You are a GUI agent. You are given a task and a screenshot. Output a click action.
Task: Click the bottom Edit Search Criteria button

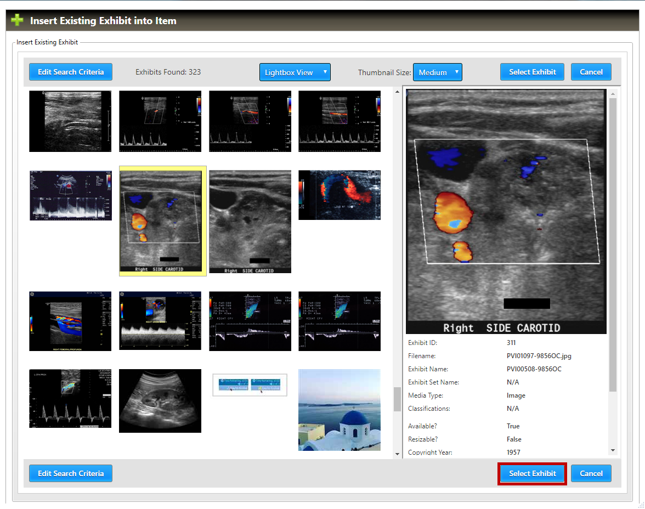click(71, 473)
